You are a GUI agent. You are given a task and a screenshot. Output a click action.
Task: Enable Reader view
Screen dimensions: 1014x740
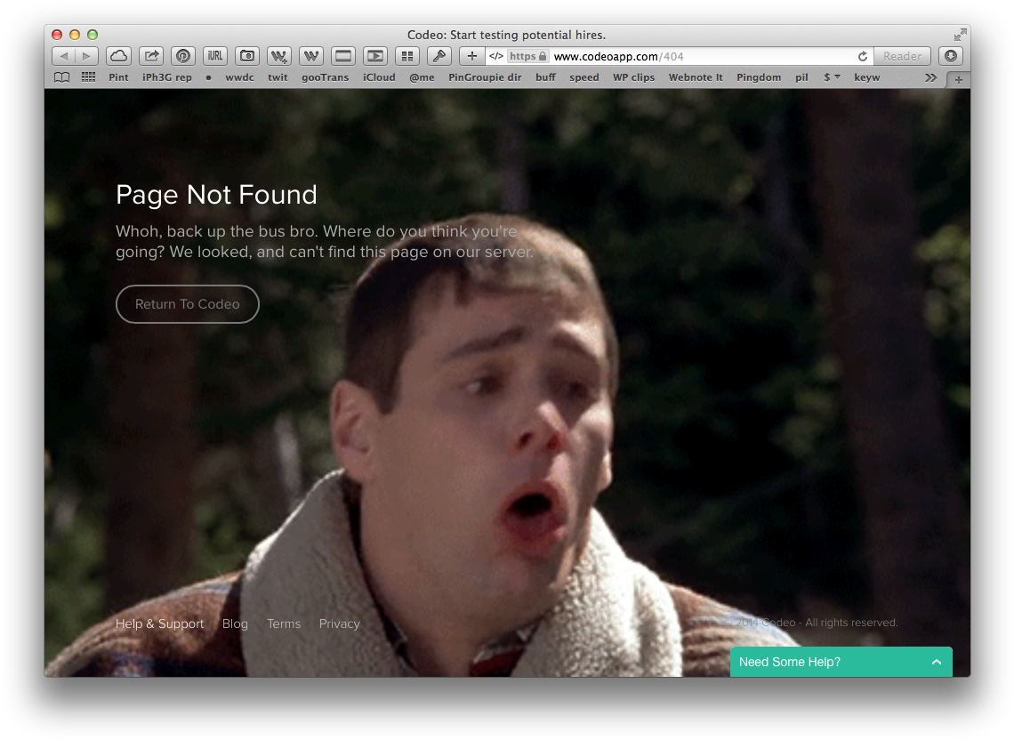902,55
